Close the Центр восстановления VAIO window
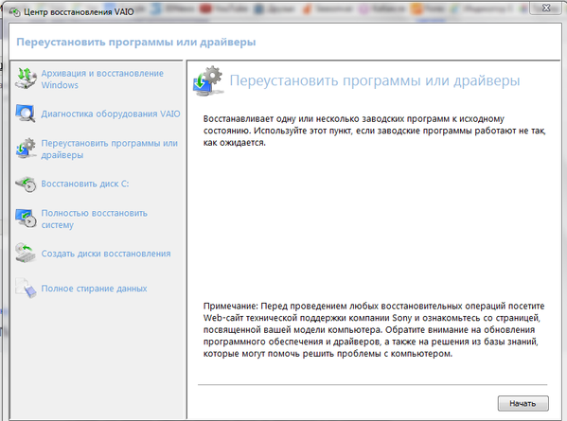 (x=546, y=8)
